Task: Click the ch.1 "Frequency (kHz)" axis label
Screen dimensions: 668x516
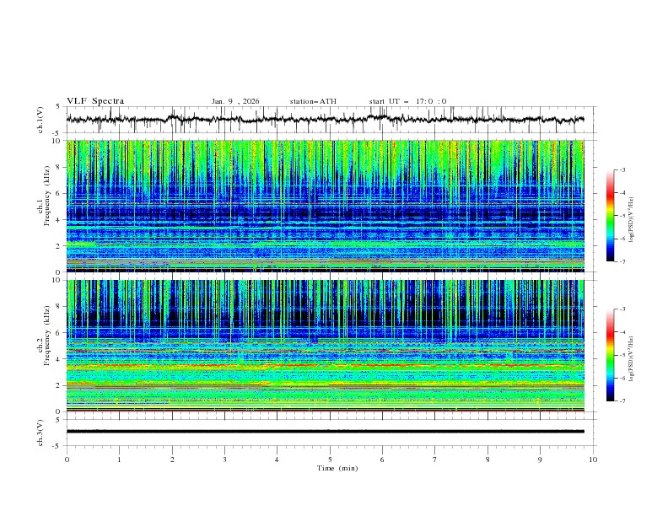Action: [x=47, y=196]
